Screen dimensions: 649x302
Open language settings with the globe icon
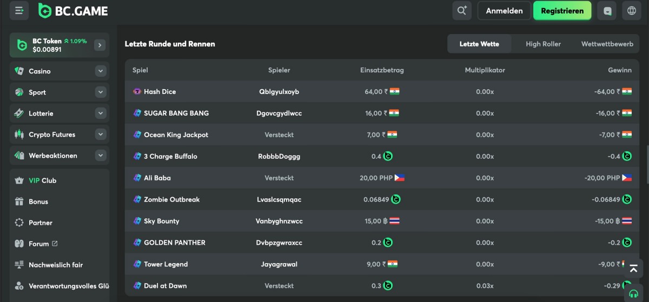[x=631, y=11]
